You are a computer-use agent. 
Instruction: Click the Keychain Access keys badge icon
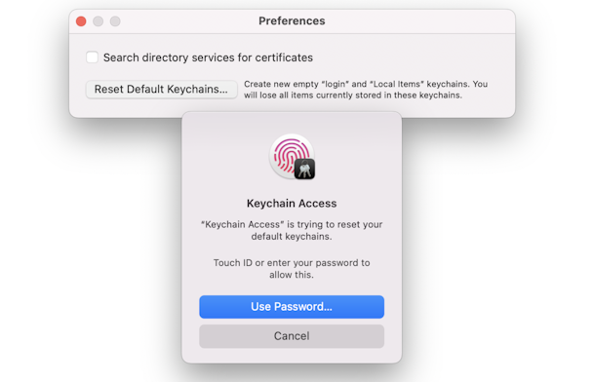(x=305, y=170)
